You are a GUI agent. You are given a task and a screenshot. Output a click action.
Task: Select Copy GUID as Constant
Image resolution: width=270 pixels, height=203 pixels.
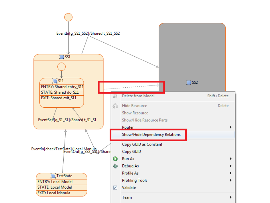point(142,144)
